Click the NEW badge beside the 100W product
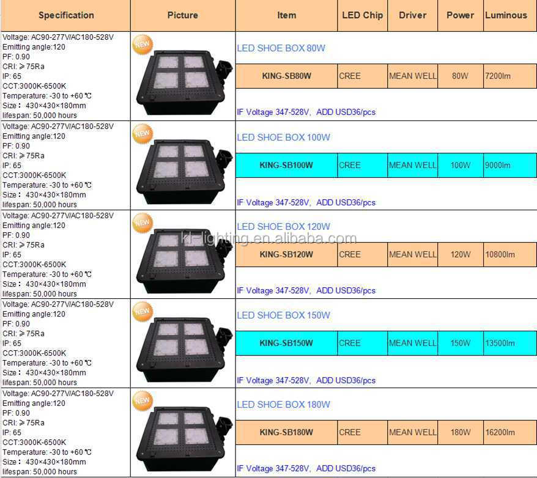 tap(143, 133)
